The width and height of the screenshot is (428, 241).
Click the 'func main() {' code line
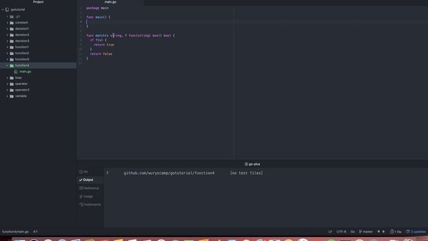[x=98, y=17]
